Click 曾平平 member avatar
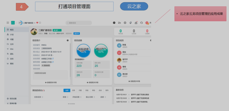The width and height of the screenshot is (229, 111). coord(119,60)
